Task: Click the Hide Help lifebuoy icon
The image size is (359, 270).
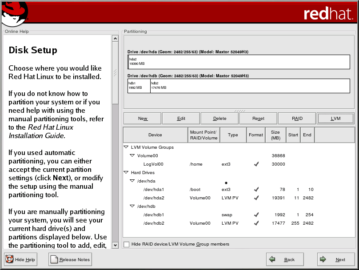Action: [x=9, y=259]
